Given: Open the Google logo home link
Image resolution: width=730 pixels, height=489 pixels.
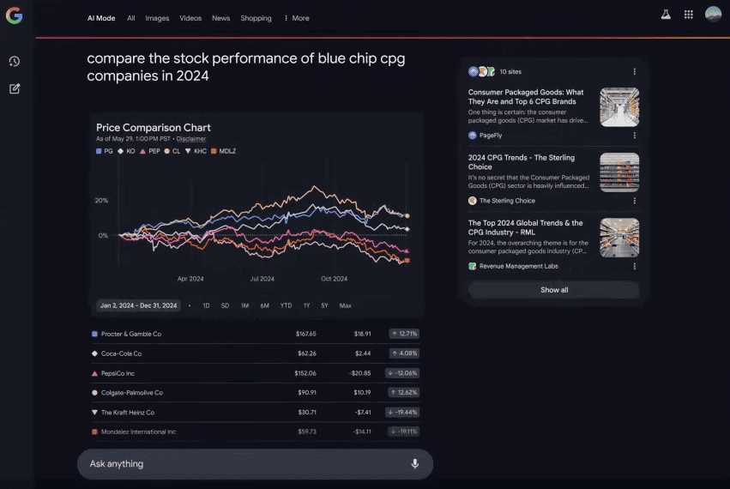Looking at the screenshot, I should [14, 15].
